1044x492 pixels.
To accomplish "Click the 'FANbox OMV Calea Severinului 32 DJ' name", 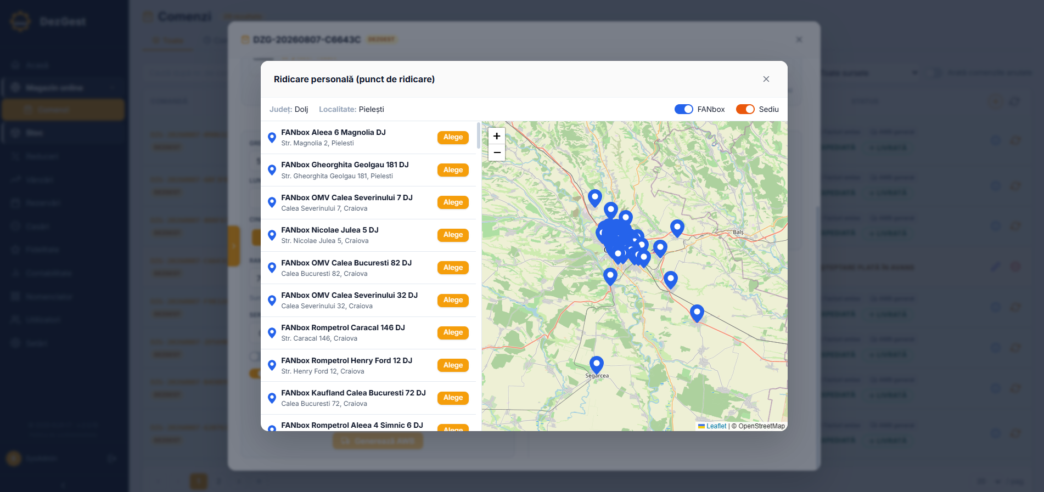I will tap(350, 295).
